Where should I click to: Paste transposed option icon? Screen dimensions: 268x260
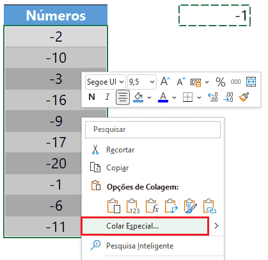point(171,206)
